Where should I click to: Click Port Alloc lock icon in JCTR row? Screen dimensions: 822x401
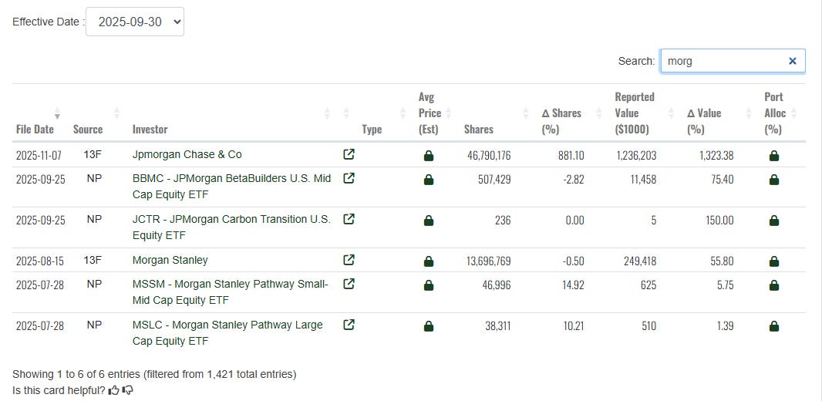(773, 221)
